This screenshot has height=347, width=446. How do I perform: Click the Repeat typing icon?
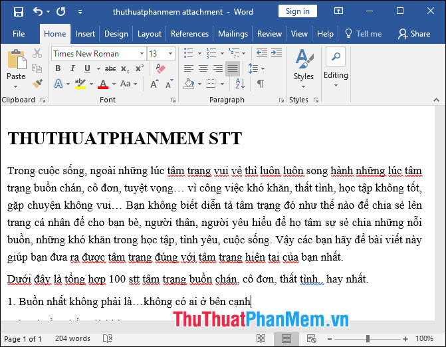pos(61,12)
